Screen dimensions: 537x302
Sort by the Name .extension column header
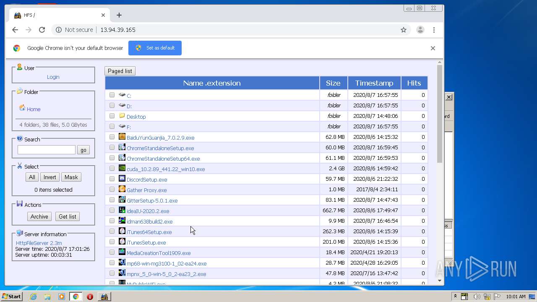pyautogui.click(x=212, y=83)
